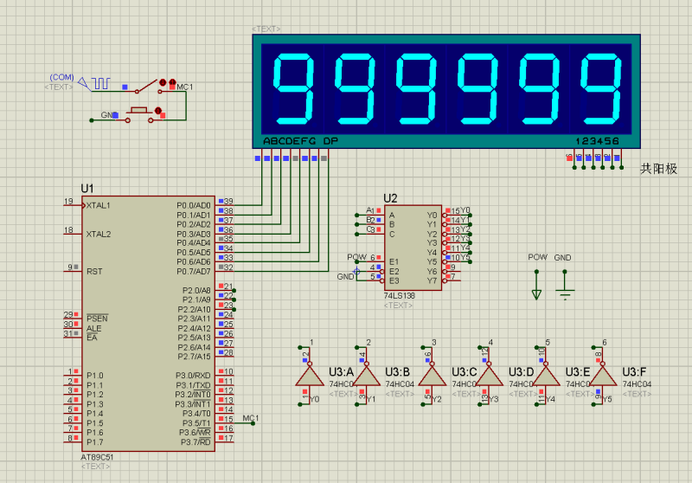Click the U1 reference label
Image resolution: width=692 pixels, height=483 pixels.
tap(87, 189)
